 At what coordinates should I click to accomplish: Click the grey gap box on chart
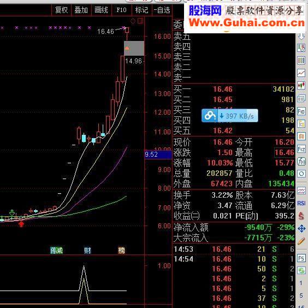pyautogui.click(x=134, y=48)
